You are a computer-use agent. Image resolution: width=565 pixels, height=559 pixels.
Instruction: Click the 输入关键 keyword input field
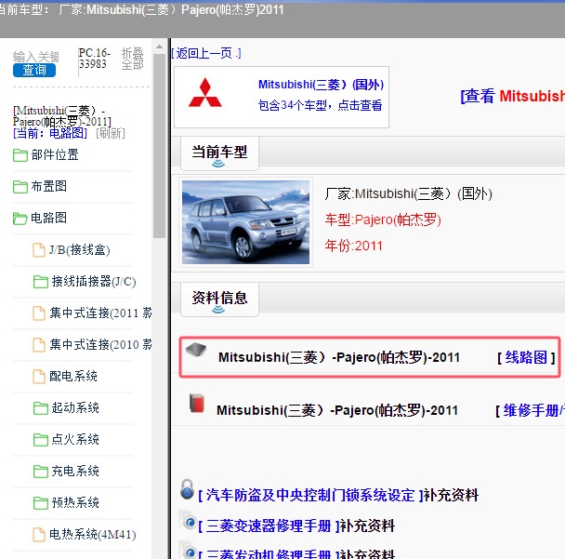35,57
